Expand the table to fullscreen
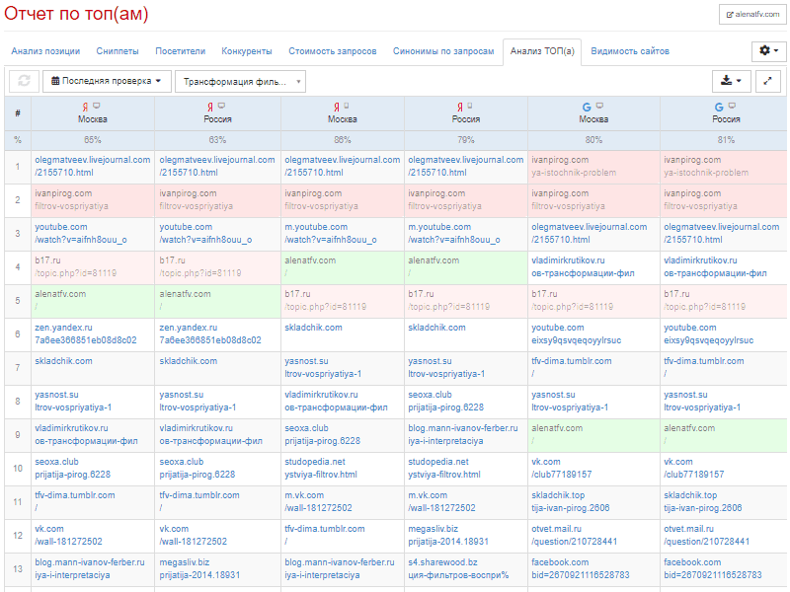Image resolution: width=790 pixels, height=592 pixels. tap(768, 81)
